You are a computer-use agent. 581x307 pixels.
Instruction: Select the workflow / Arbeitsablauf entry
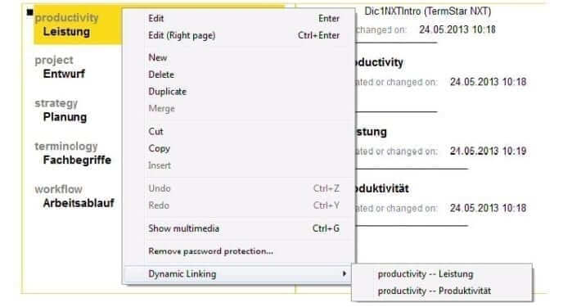coord(74,196)
